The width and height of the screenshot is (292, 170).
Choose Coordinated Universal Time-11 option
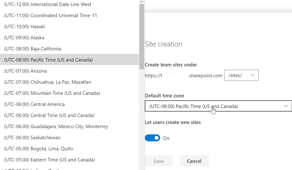[50, 15]
